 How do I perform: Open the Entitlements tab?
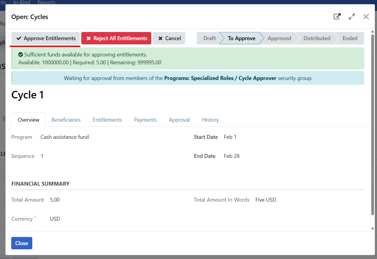pos(107,120)
